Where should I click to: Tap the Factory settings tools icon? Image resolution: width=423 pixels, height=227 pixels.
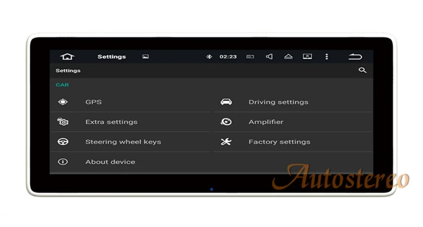226,142
